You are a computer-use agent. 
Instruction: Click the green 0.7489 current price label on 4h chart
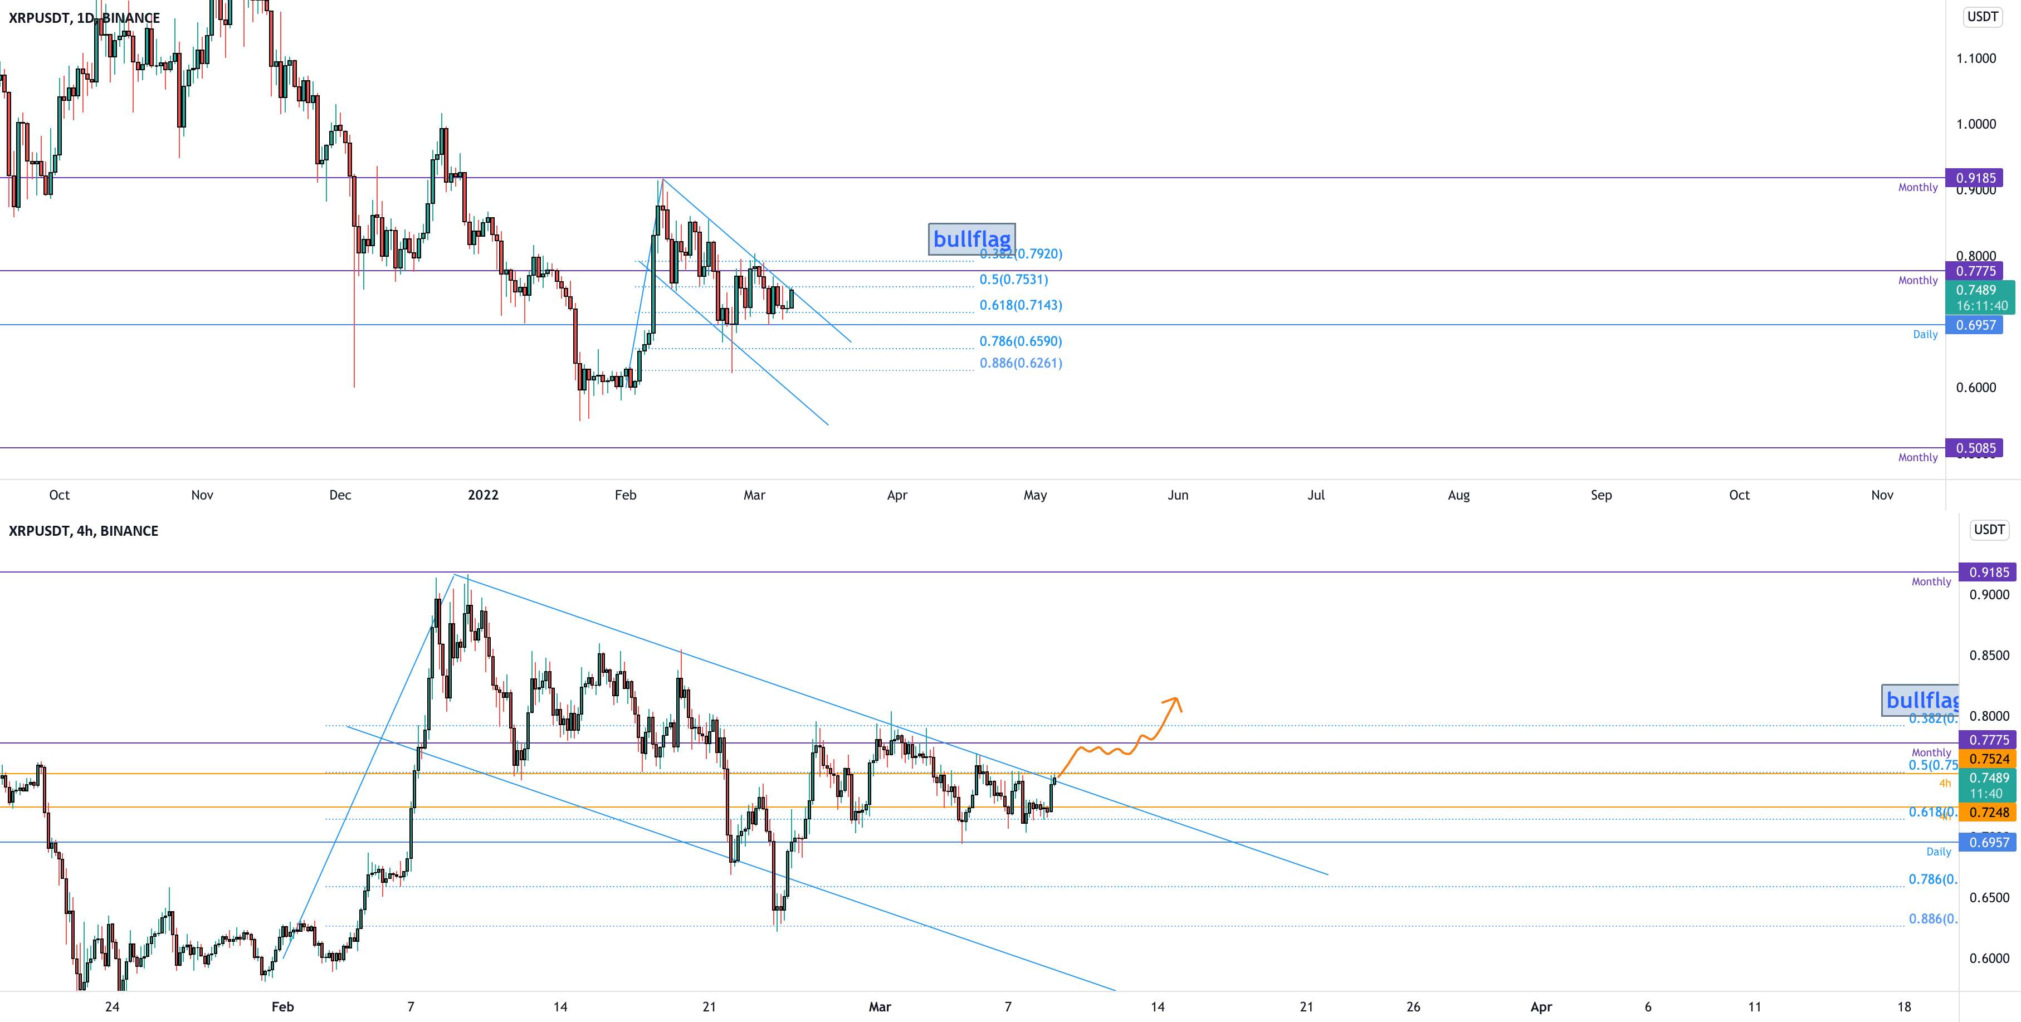pos(1987,785)
